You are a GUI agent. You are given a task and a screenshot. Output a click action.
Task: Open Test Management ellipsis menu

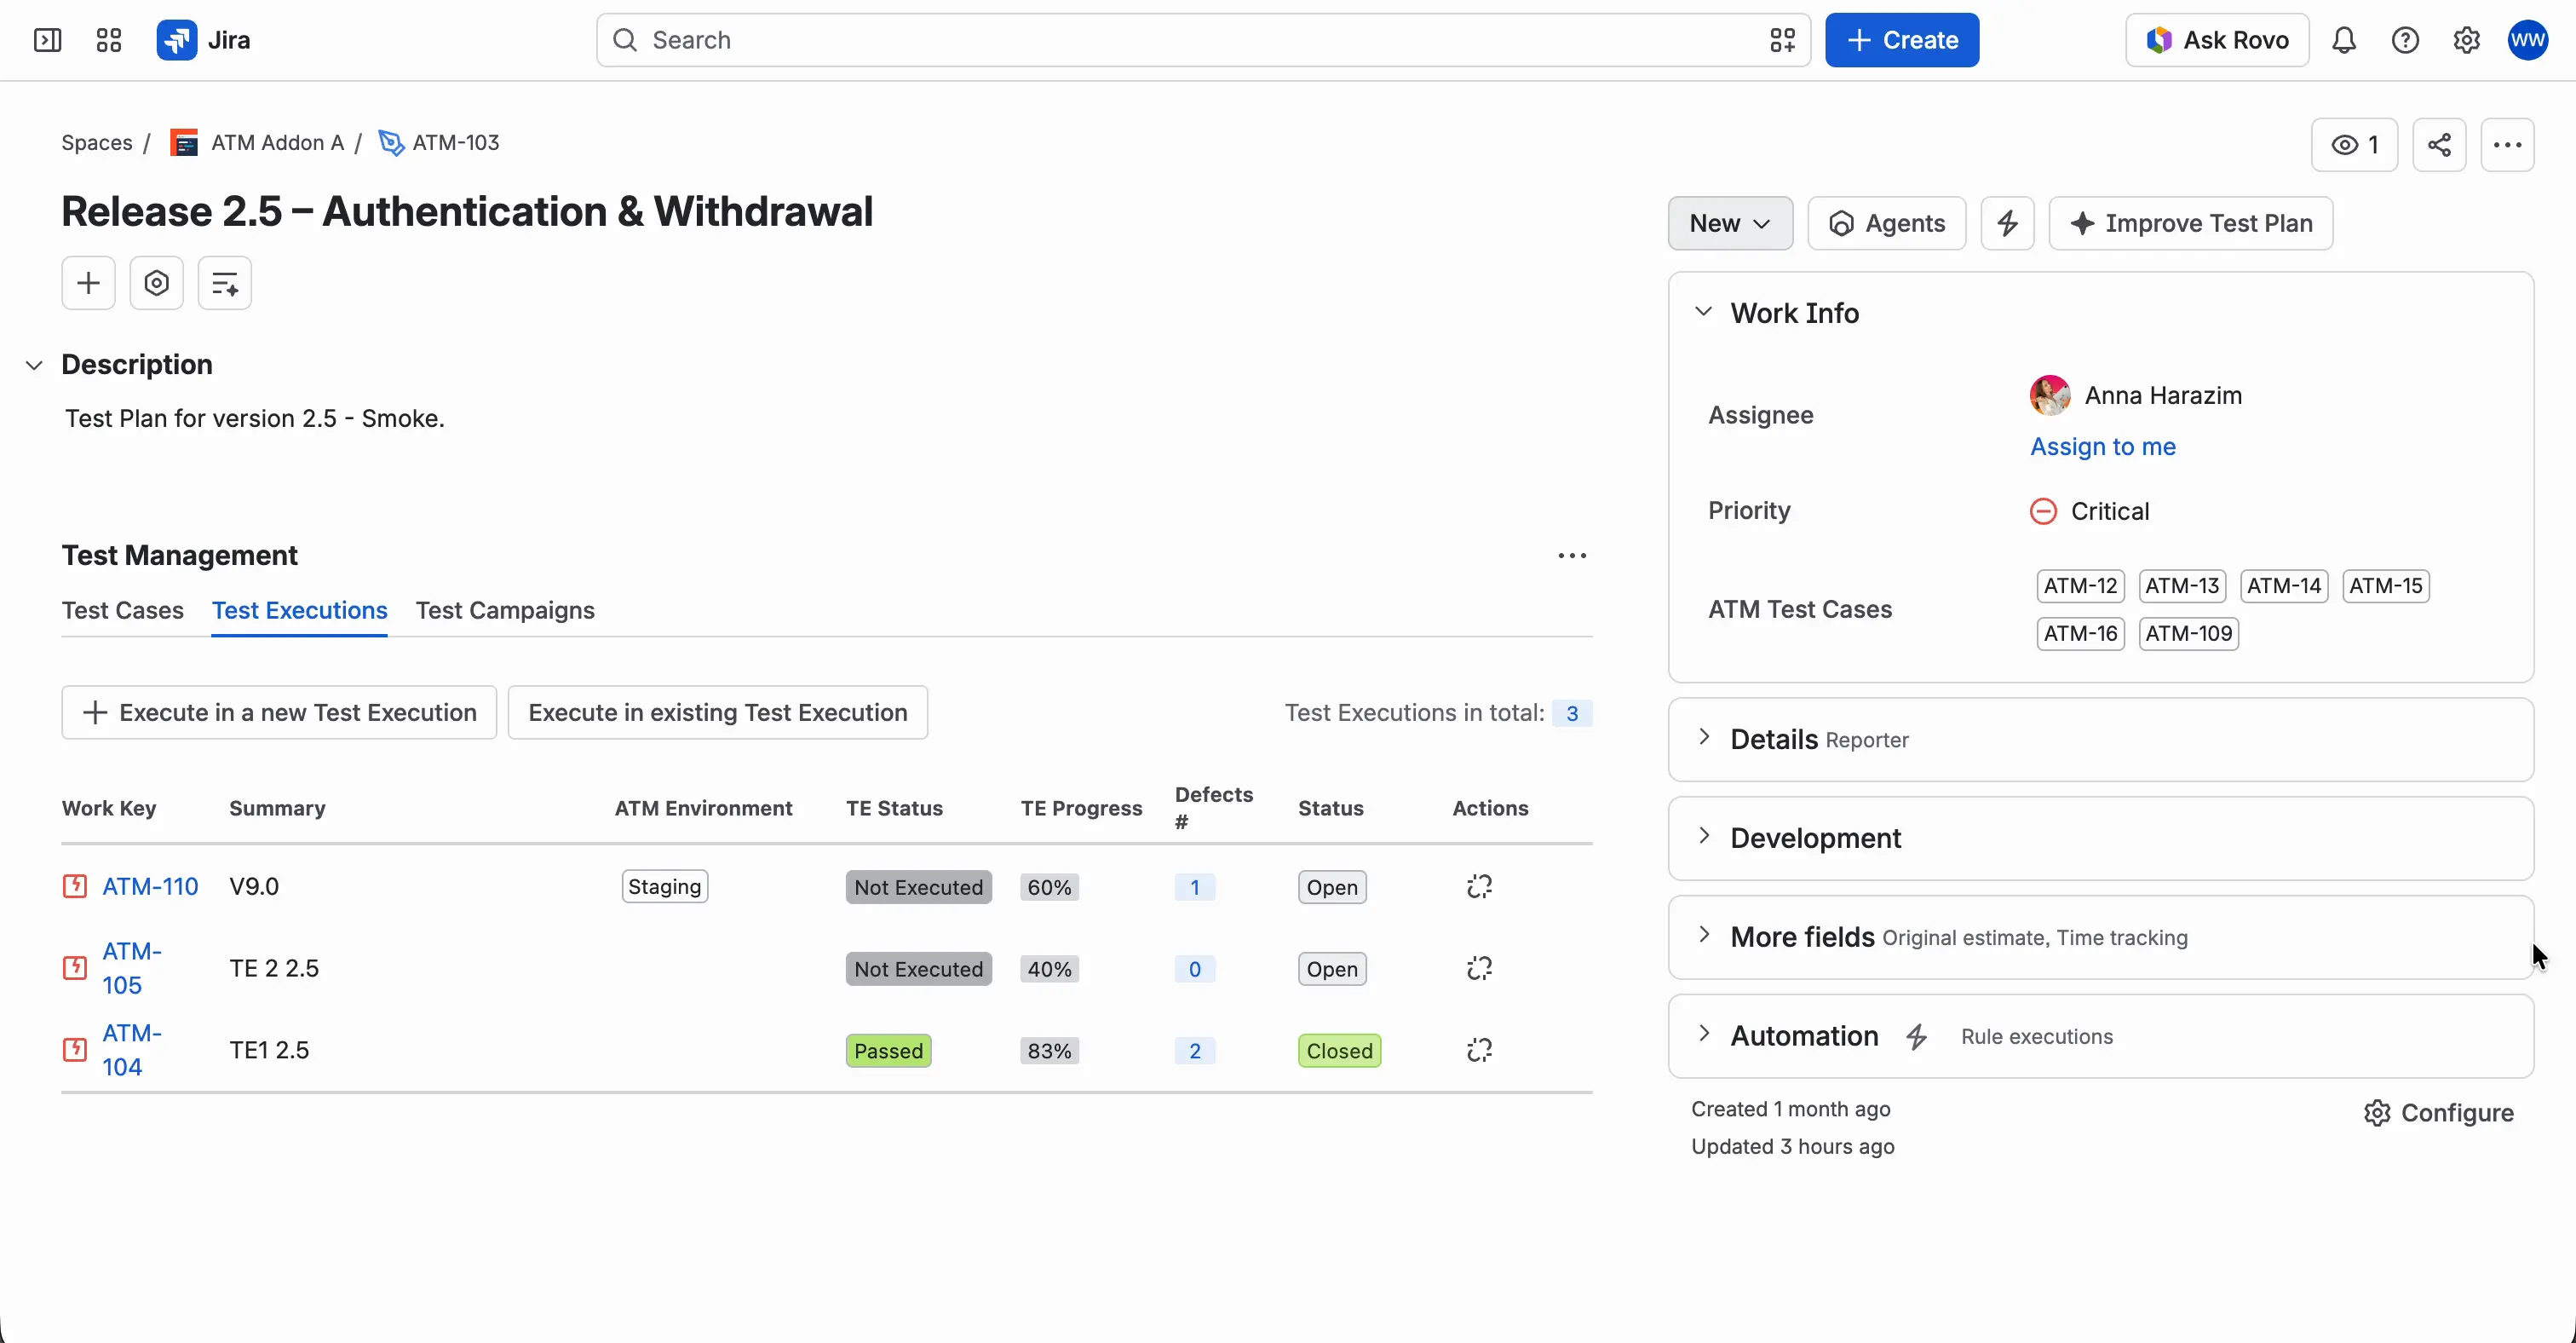pyautogui.click(x=1572, y=556)
